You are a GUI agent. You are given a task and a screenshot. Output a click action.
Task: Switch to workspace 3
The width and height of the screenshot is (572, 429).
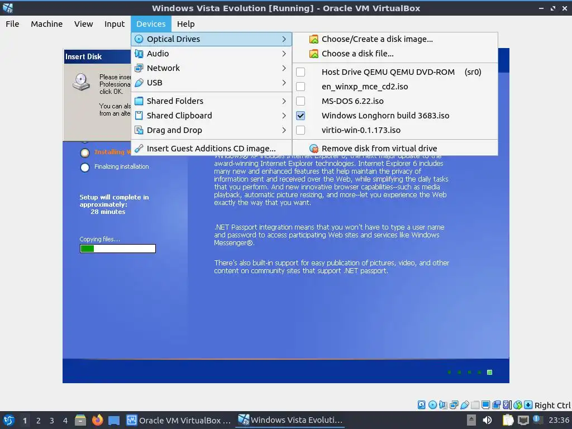pos(52,421)
